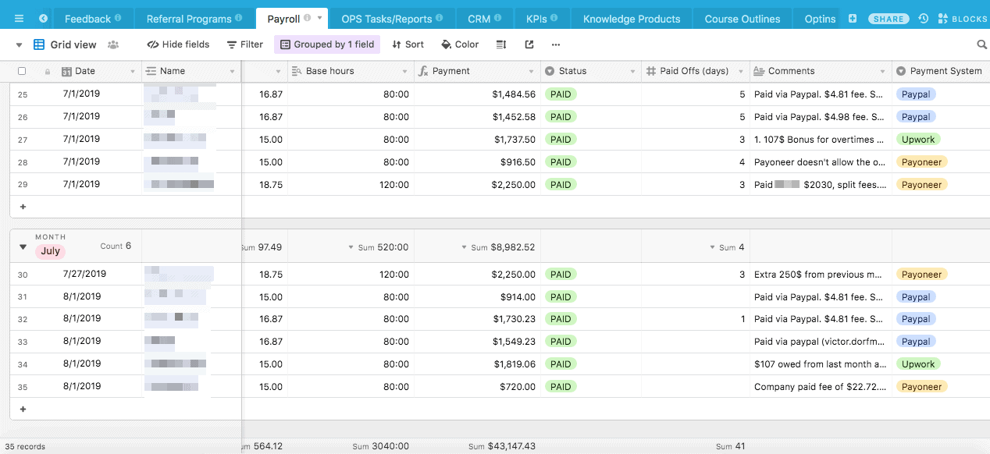The image size is (990, 454).
Task: Click the SHARE button
Action: pos(889,19)
